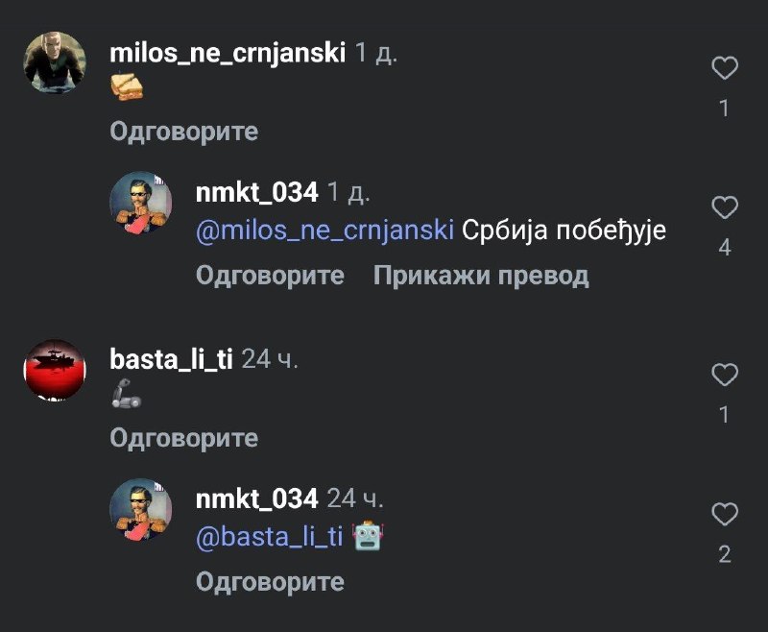Open nmkt_034 username in first reply
768x632 pixels.
coord(256,192)
